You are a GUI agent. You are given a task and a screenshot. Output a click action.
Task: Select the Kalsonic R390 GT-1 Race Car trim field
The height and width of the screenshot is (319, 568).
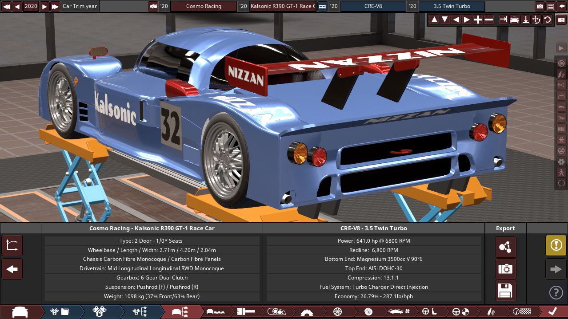tap(283, 6)
